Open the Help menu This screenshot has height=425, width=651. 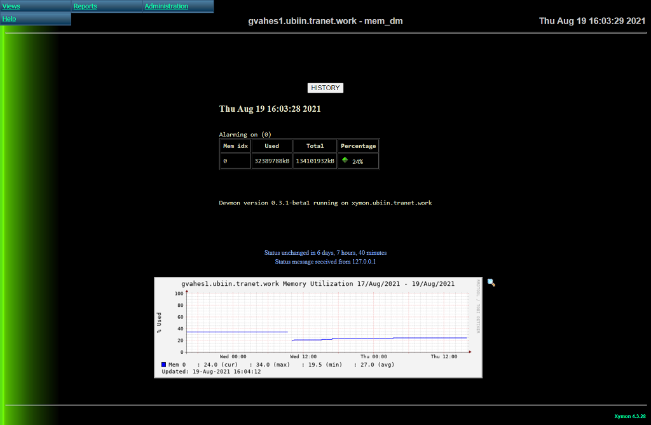[10, 19]
